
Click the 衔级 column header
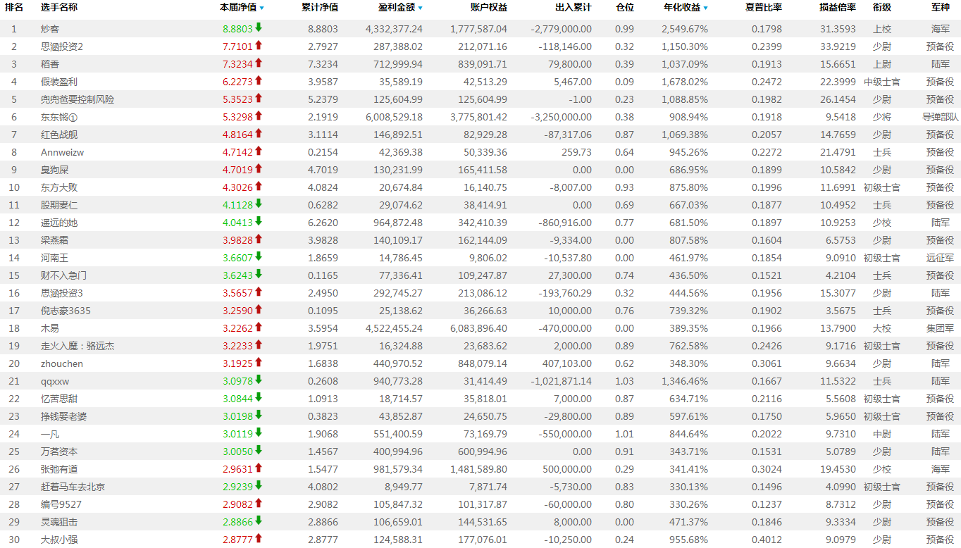(x=882, y=7)
